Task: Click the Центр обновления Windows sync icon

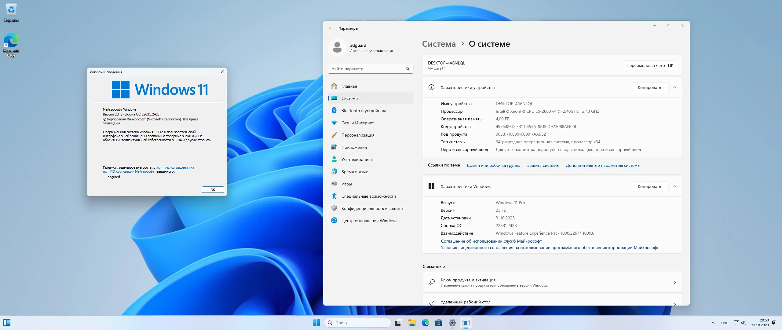Action: click(334, 221)
